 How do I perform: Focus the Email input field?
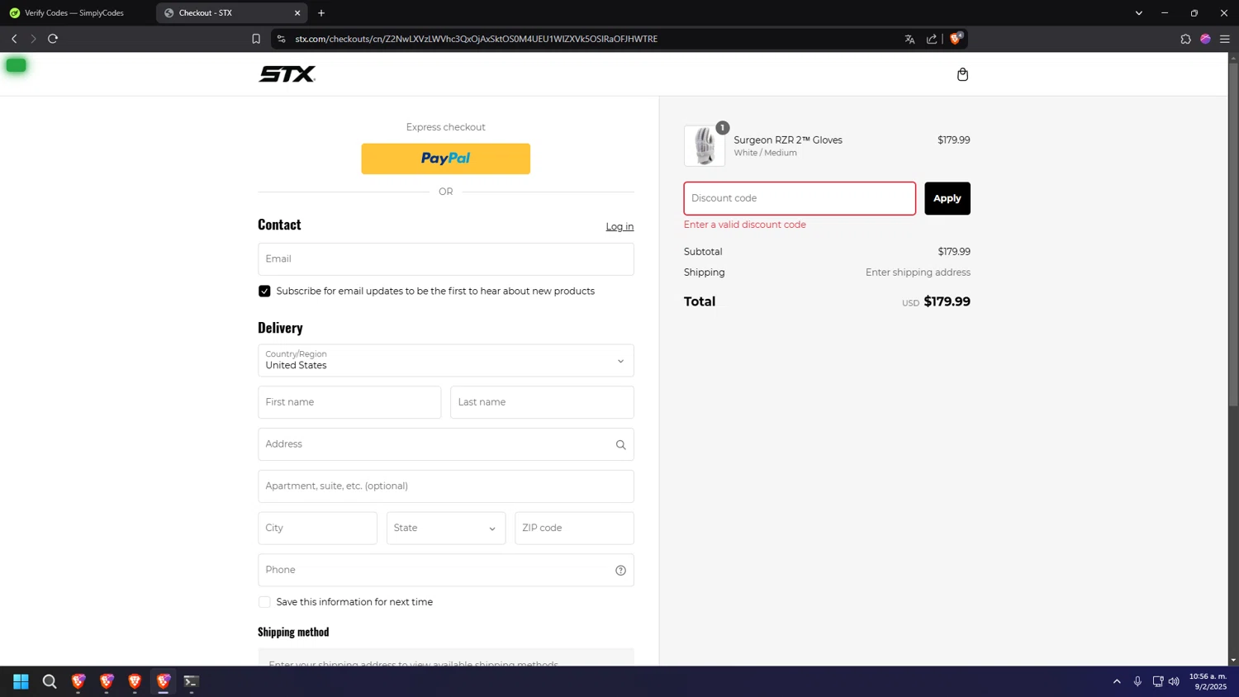[446, 259]
